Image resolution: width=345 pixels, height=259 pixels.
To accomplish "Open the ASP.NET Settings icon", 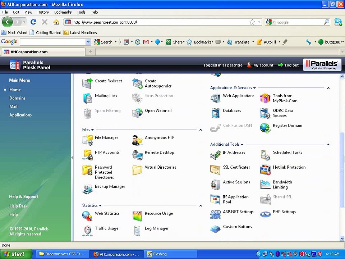I will coord(215,214).
